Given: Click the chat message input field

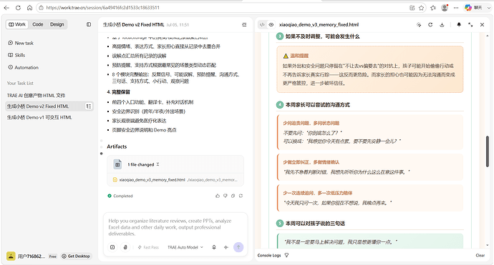Looking at the screenshot, I should [175, 227].
